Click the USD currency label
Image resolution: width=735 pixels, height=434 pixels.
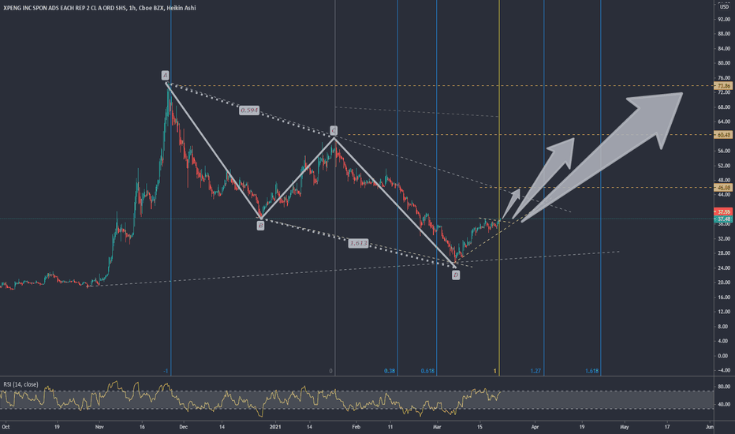(724, 7)
